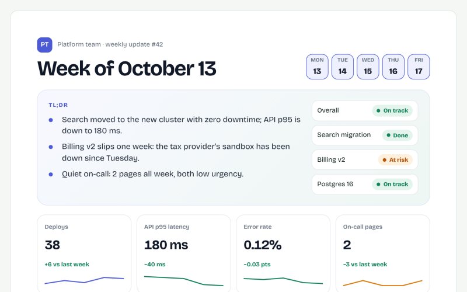Viewport: 467px width, 292px height.
Task: Click the Billing v2 status row
Action: pyautogui.click(x=365, y=159)
